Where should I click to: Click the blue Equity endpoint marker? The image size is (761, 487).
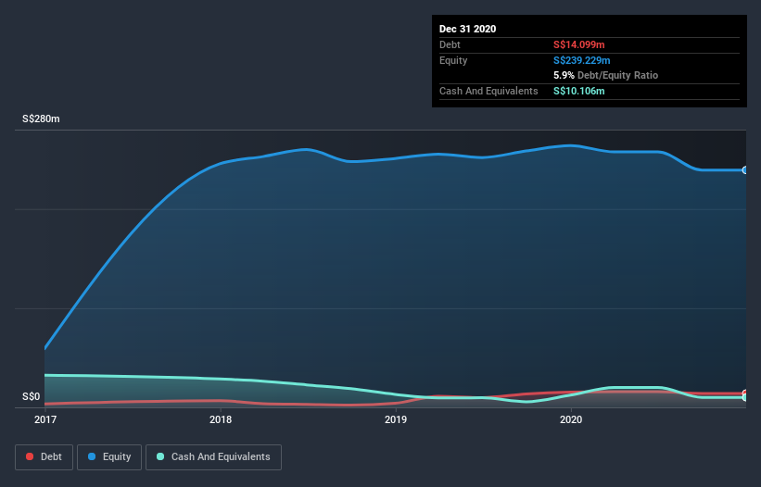(x=745, y=170)
